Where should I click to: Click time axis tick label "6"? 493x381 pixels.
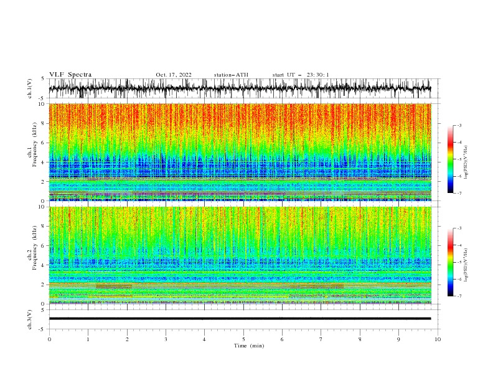click(x=282, y=339)
